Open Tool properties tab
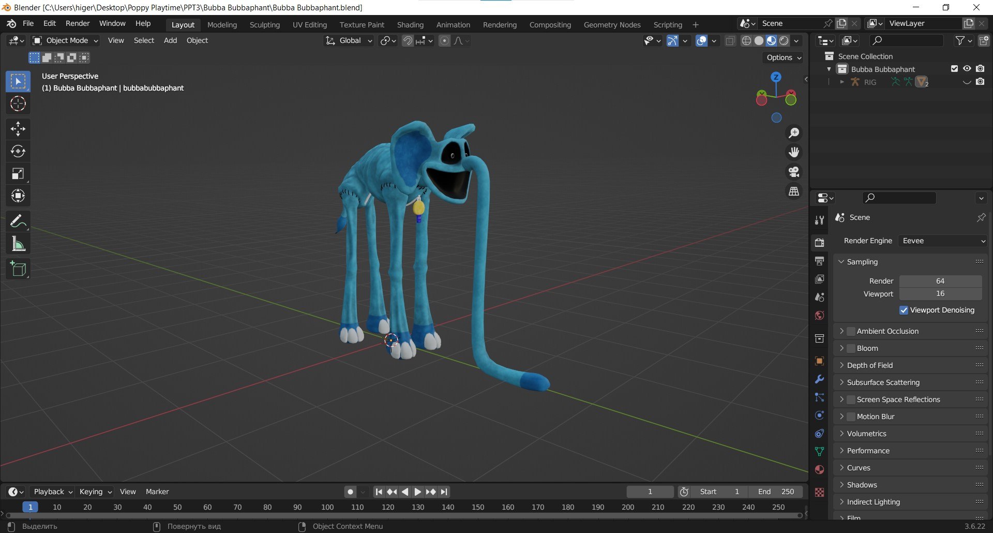The width and height of the screenshot is (993, 533). 819,220
